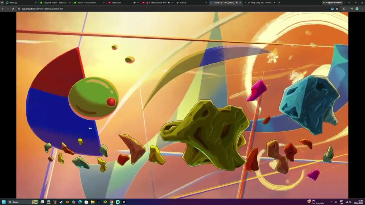The image size is (365, 205).
Task: Open the media controls icon in toolbar
Action: pyautogui.click(x=352, y=9)
